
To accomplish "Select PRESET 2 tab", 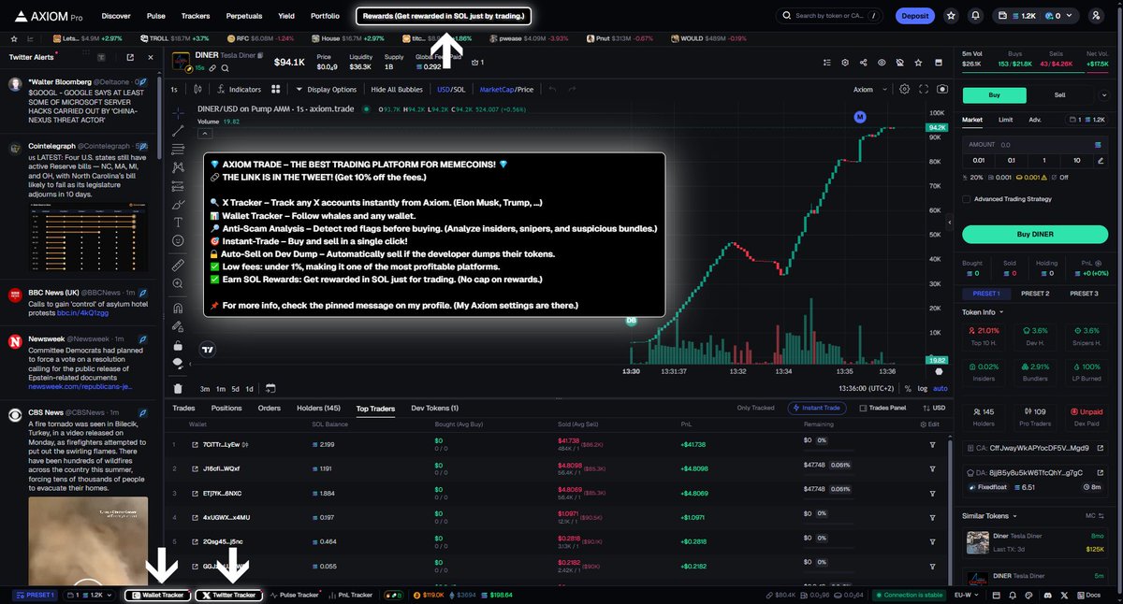I will tap(1034, 294).
